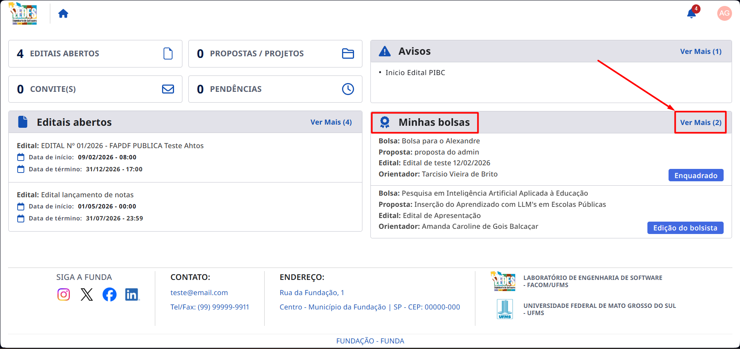Open the Editais Abertos card
Viewport: 740px width, 349px height.
95,54
